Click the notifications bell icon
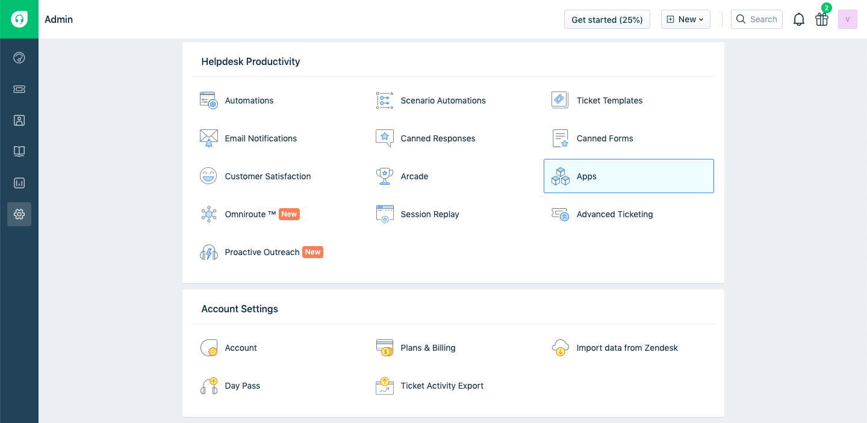 [799, 19]
